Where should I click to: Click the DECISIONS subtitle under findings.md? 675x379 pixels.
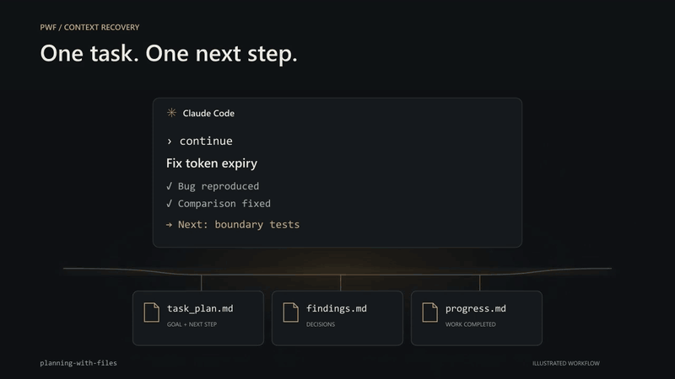pos(321,324)
